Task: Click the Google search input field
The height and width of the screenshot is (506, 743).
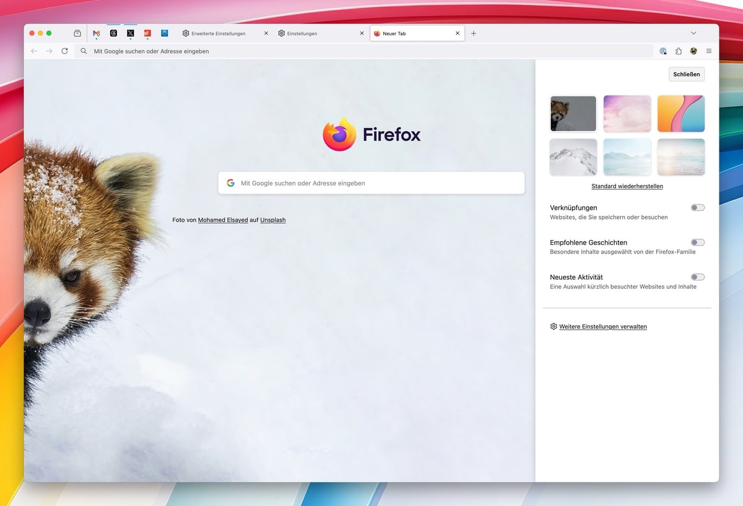Action: pyautogui.click(x=371, y=182)
